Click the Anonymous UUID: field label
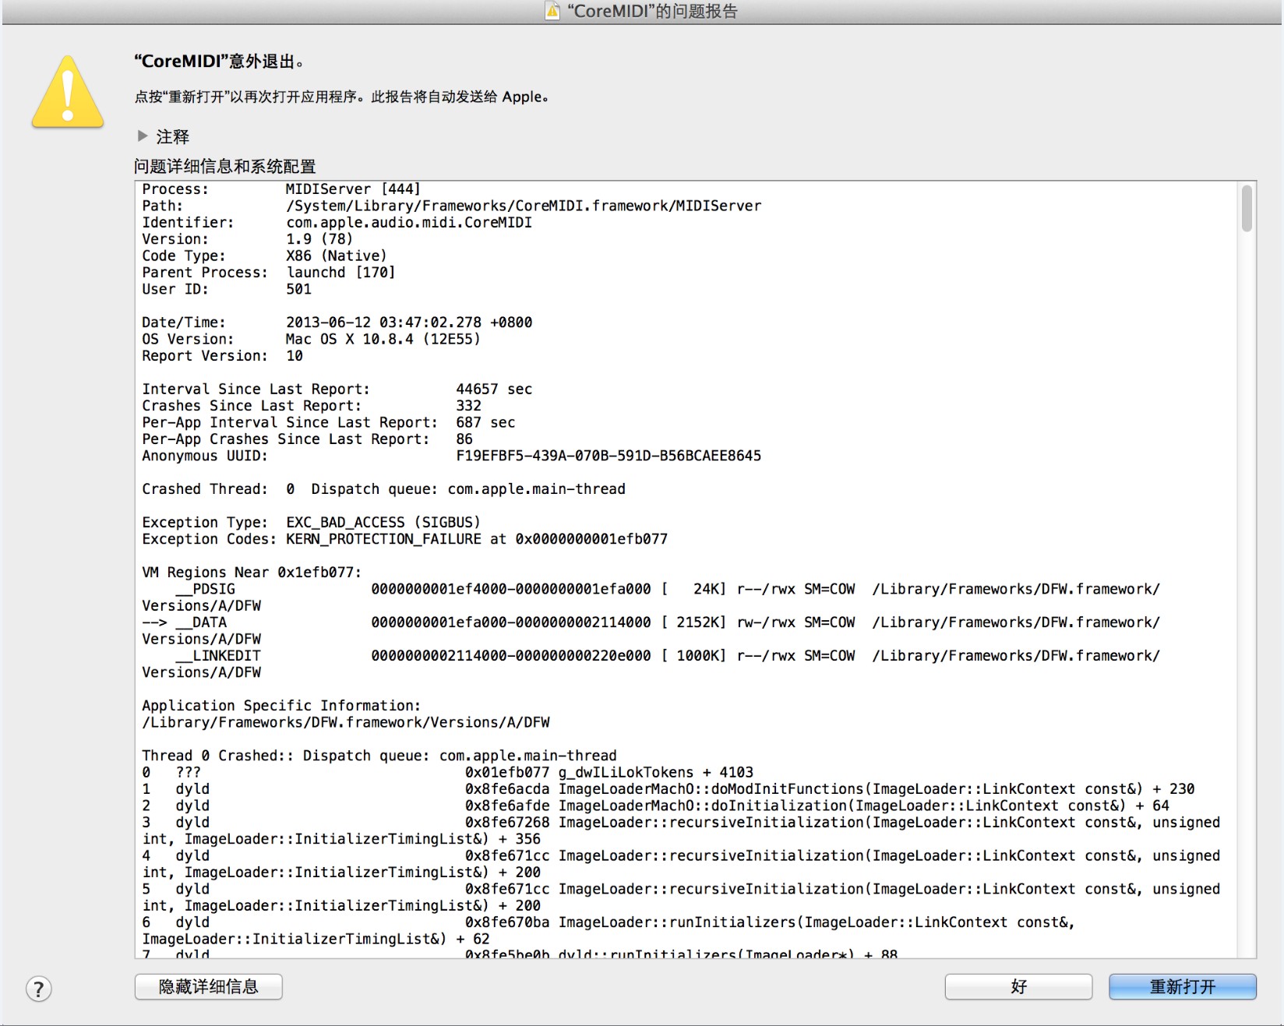Viewport: 1284px width, 1026px height. pos(205,456)
